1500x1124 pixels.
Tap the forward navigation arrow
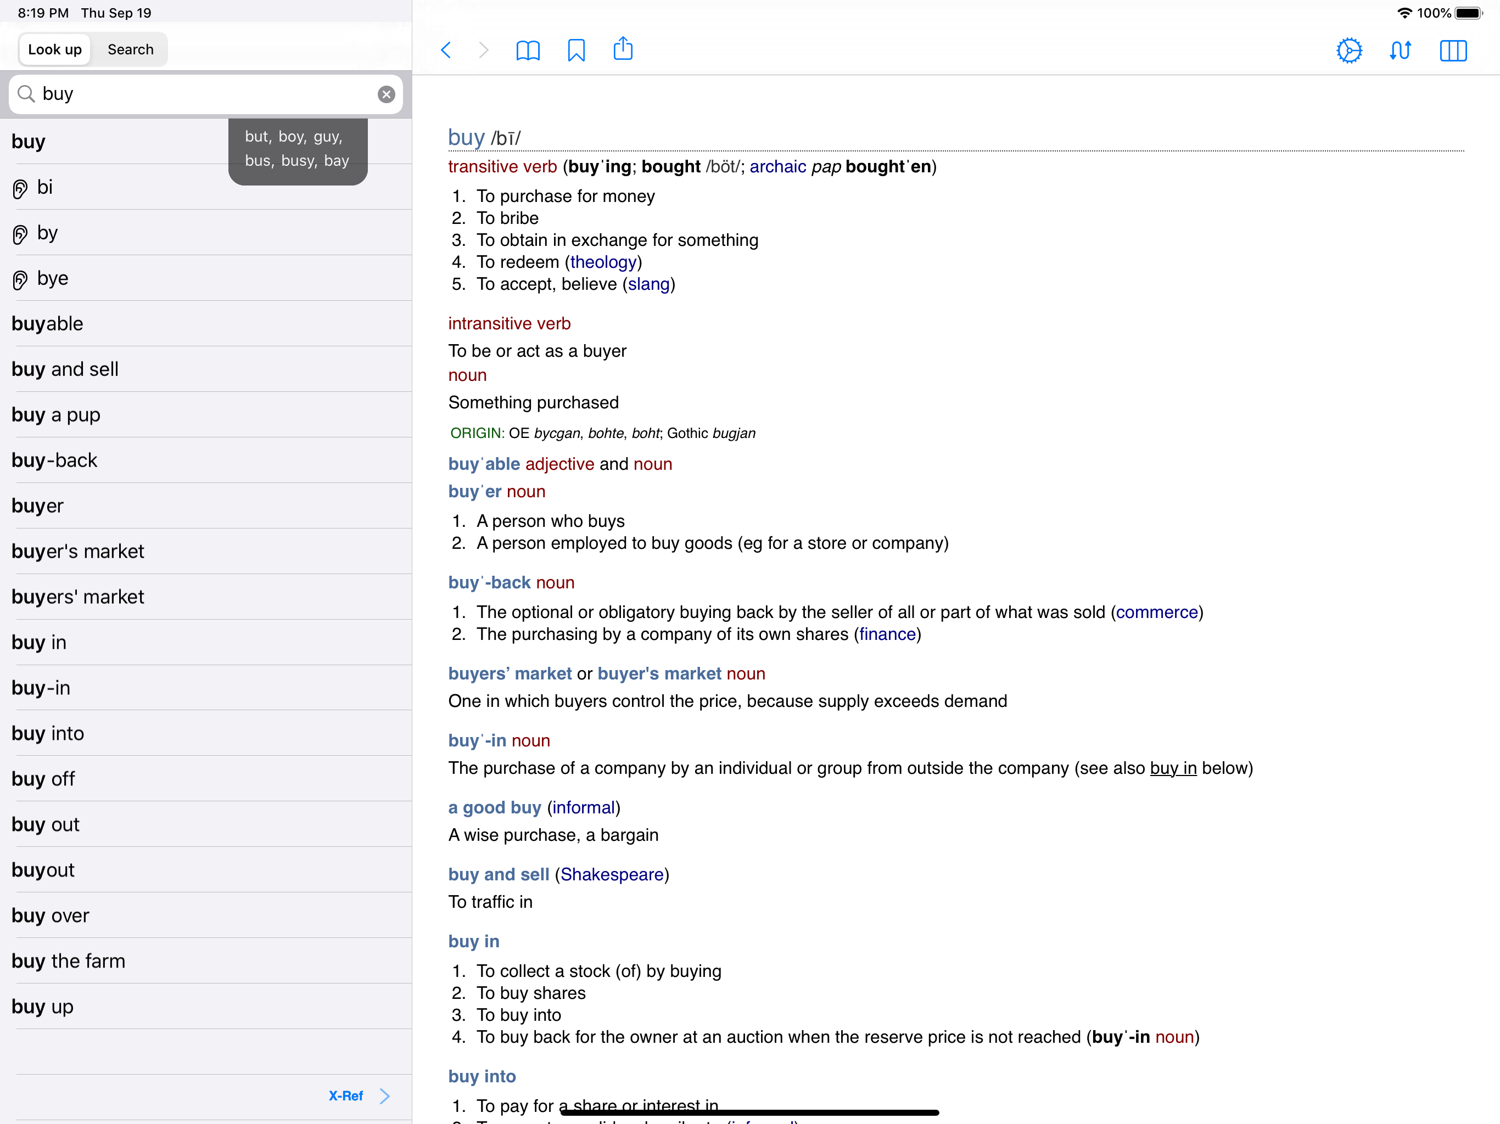tap(484, 49)
